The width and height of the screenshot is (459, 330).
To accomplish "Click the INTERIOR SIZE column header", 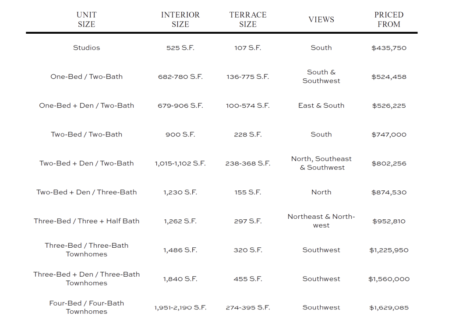I will pos(180,20).
